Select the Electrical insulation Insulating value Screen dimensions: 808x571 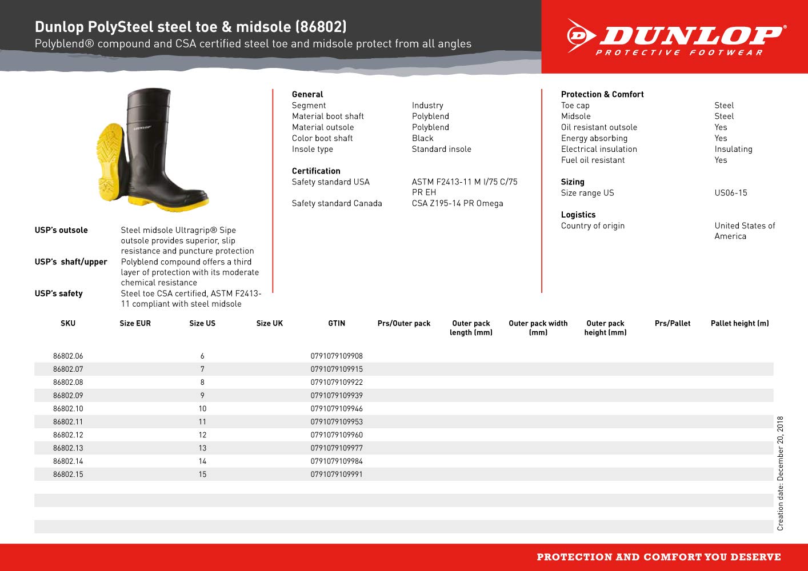(734, 149)
